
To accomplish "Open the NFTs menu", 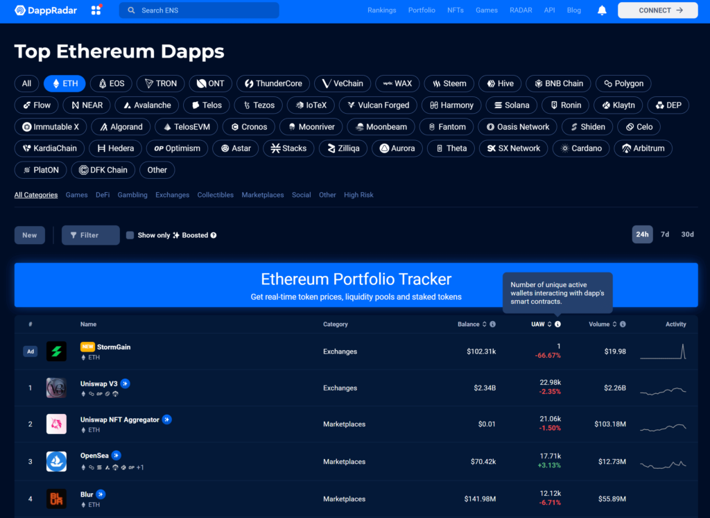I will (456, 10).
